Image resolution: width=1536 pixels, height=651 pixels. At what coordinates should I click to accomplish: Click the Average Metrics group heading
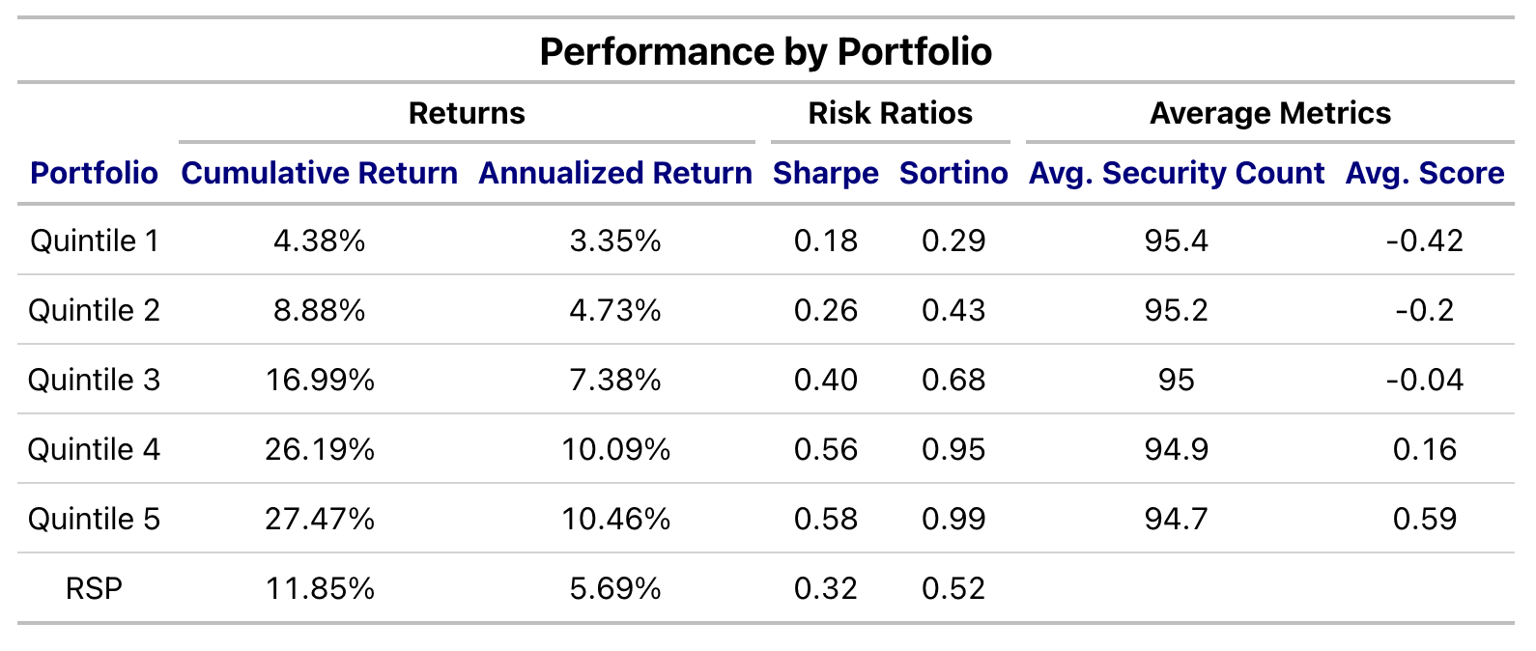[x=1269, y=113]
